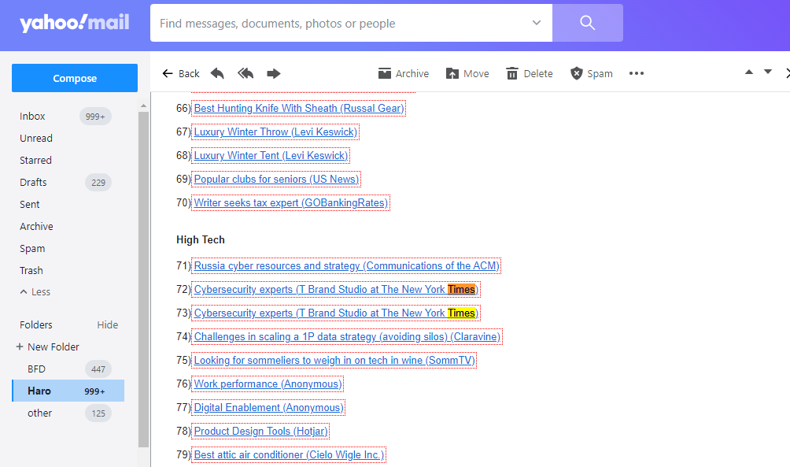This screenshot has width=790, height=467.
Task: Open the Sent folder
Action: pos(30,204)
